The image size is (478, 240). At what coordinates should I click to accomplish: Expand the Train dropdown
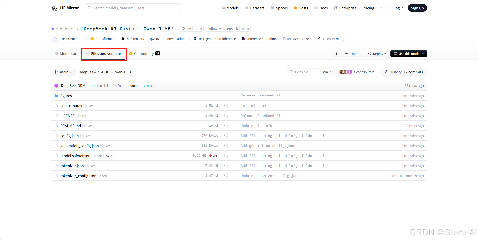click(x=353, y=54)
